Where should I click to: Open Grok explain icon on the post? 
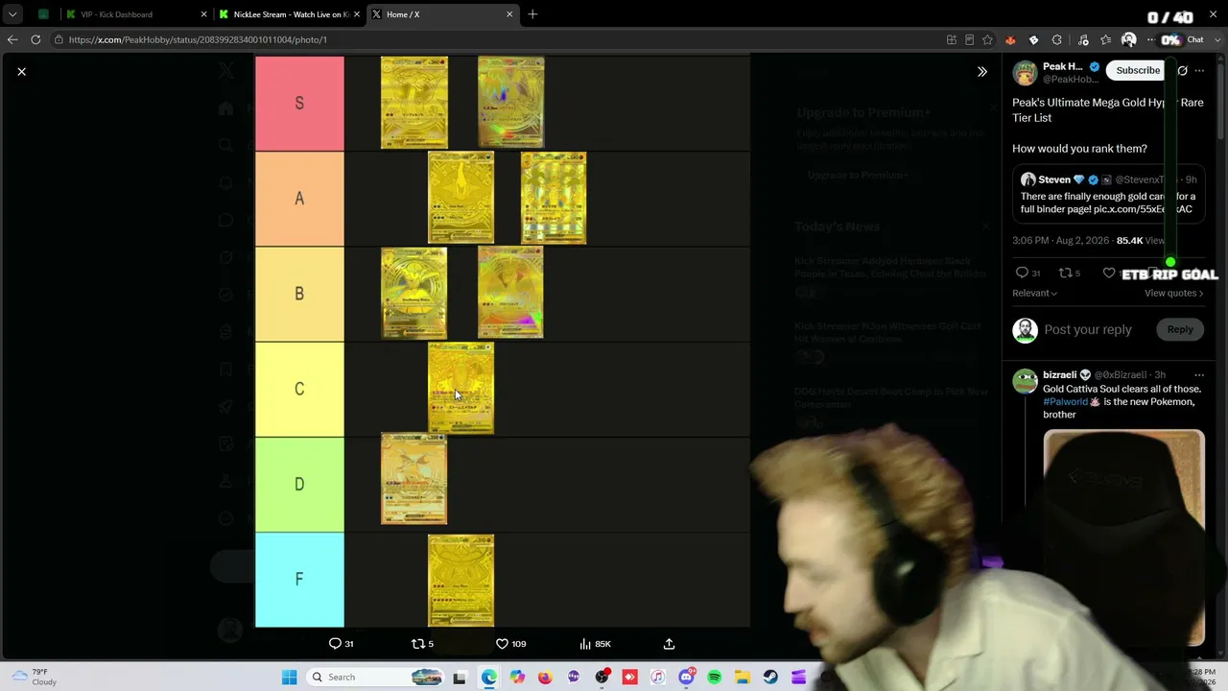(1182, 70)
